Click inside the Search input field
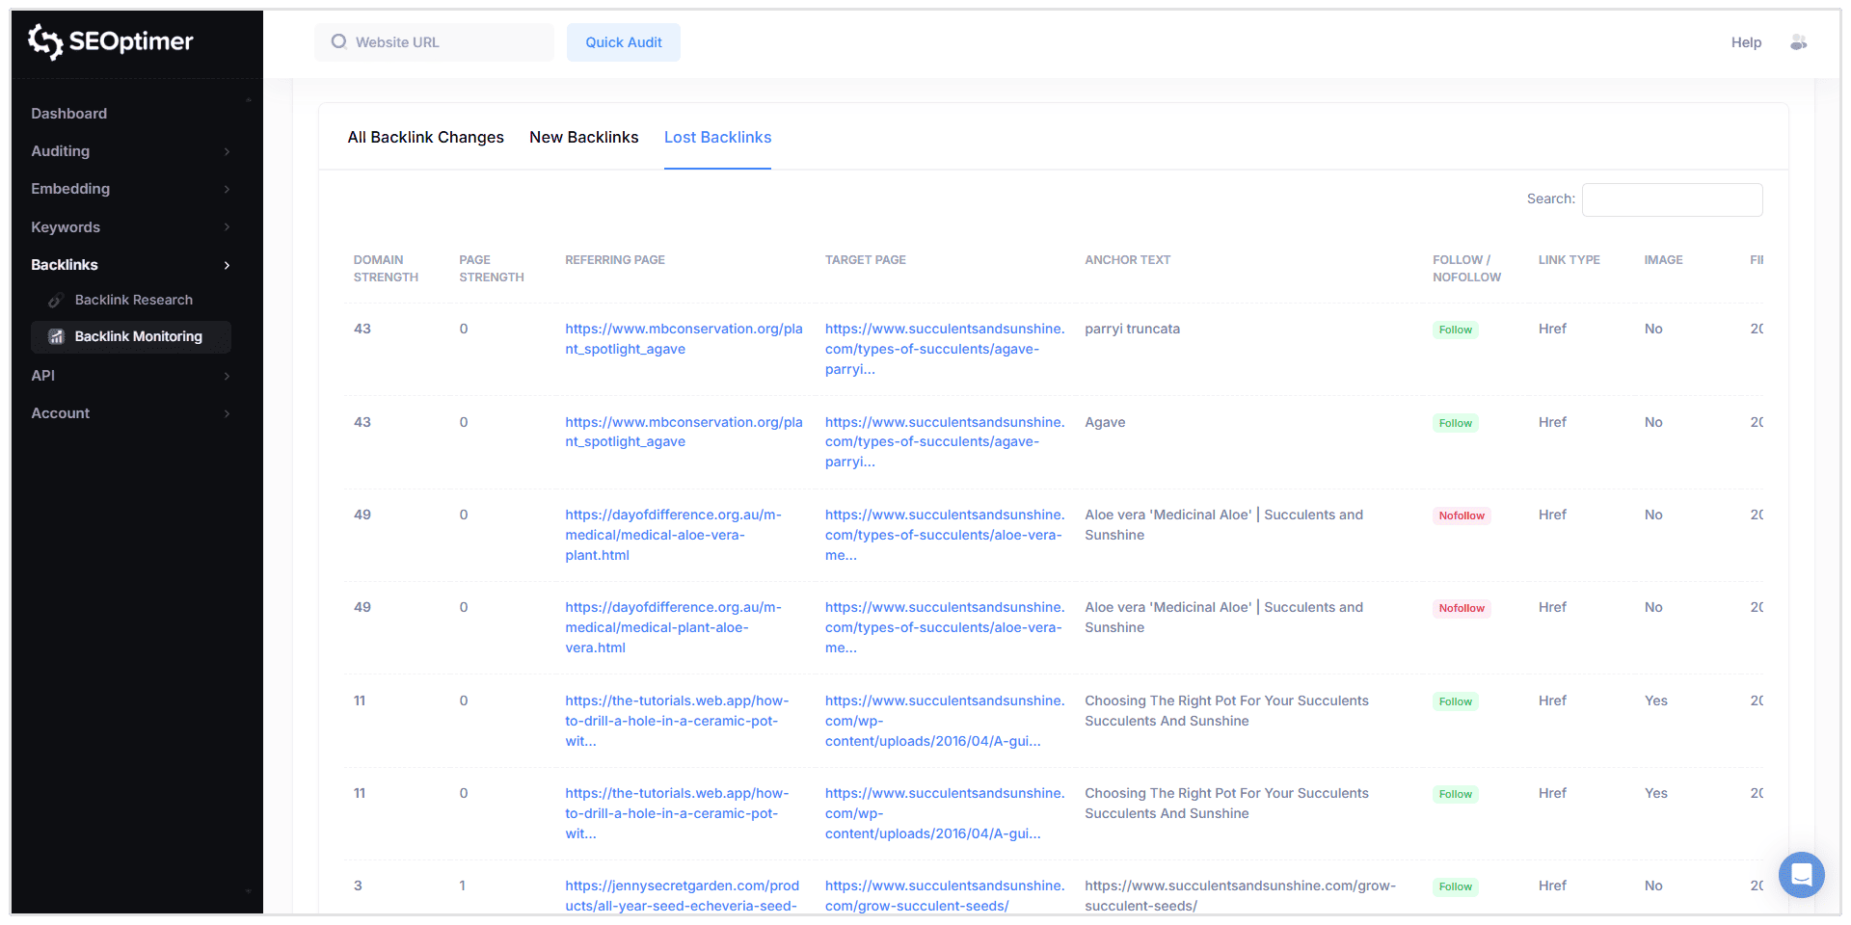 tap(1673, 199)
